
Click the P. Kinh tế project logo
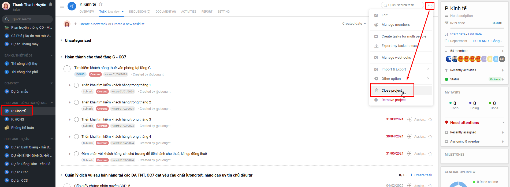click(72, 6)
